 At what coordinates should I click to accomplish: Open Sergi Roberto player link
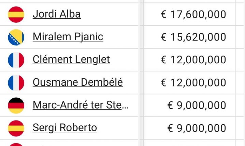pyautogui.click(x=65, y=128)
